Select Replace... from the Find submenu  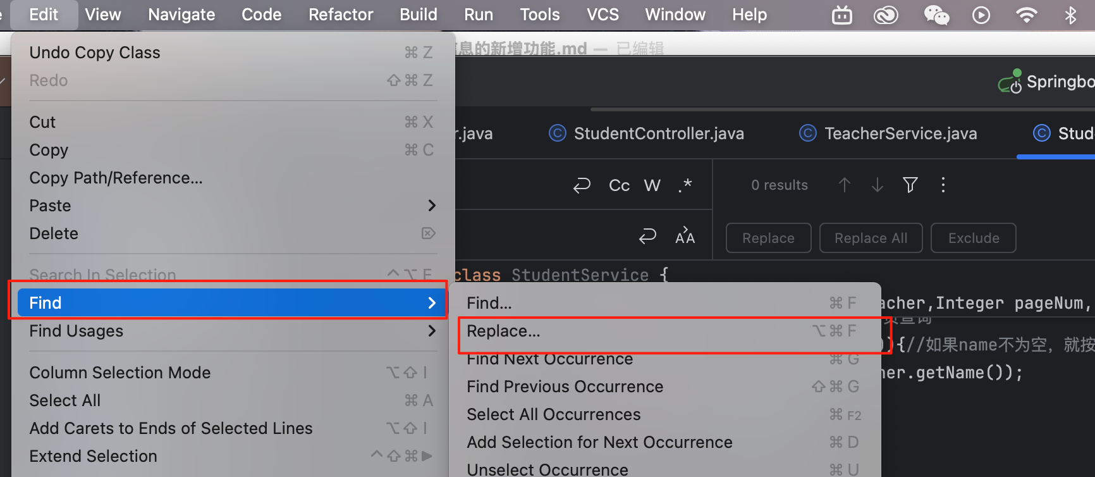click(503, 331)
